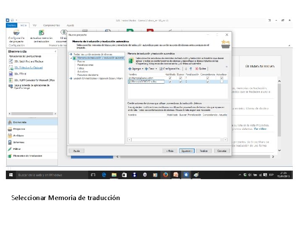
Task: Select Filtros tree item
Action: [x=81, y=68]
